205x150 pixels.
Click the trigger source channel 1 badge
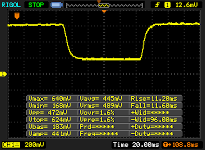click(167, 5)
